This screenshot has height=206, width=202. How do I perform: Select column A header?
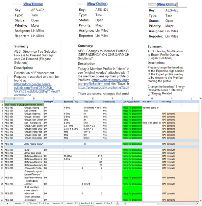pos(14,98)
